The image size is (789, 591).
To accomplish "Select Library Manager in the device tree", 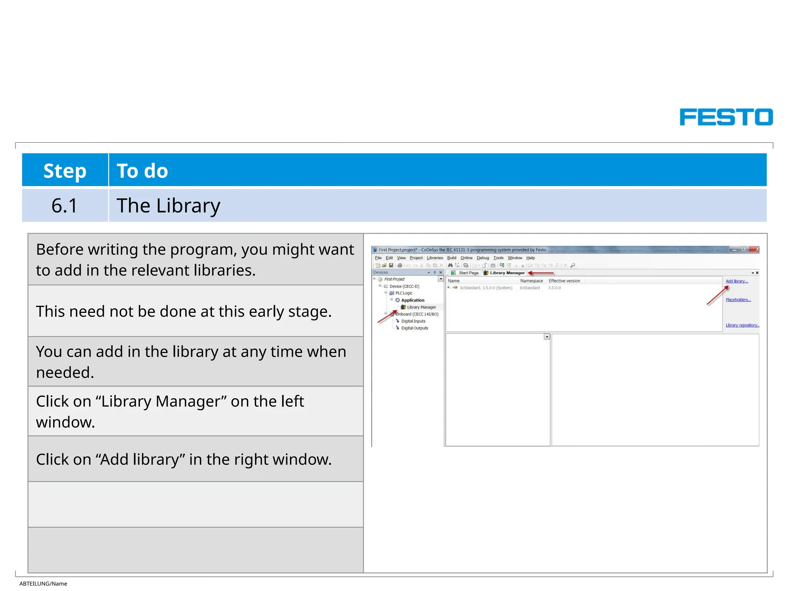I will 421,307.
